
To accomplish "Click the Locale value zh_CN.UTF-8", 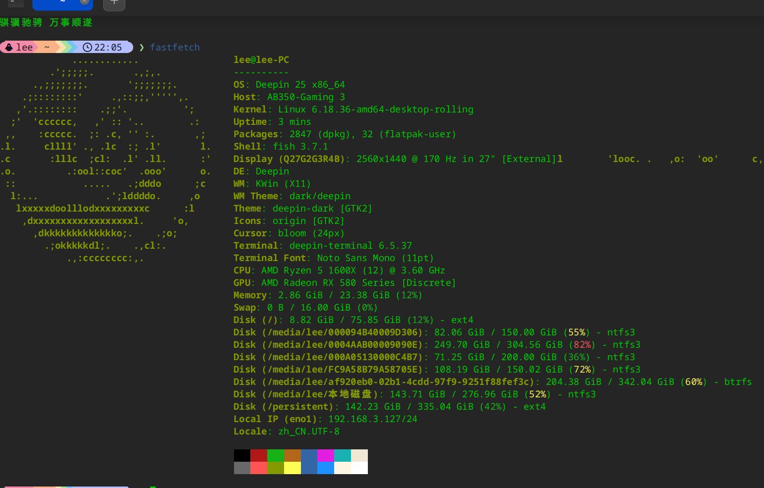I will pyautogui.click(x=309, y=432).
